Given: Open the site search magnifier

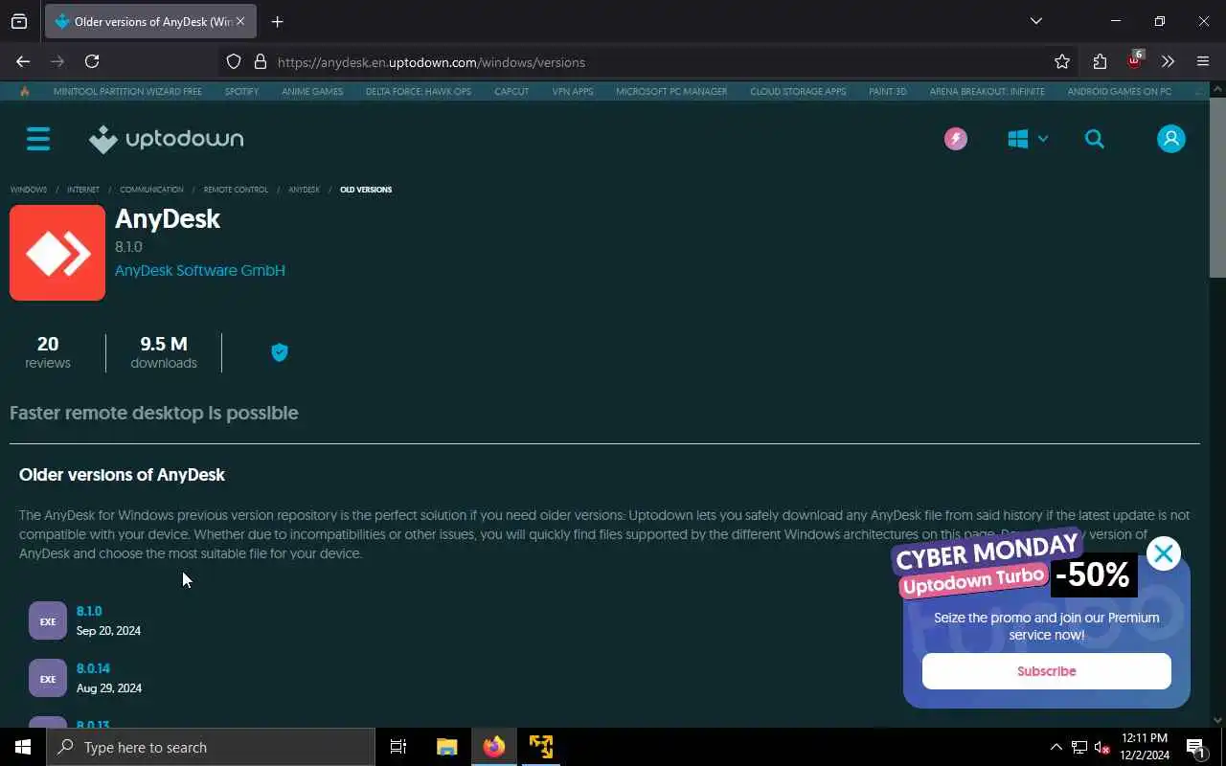Looking at the screenshot, I should [x=1095, y=139].
